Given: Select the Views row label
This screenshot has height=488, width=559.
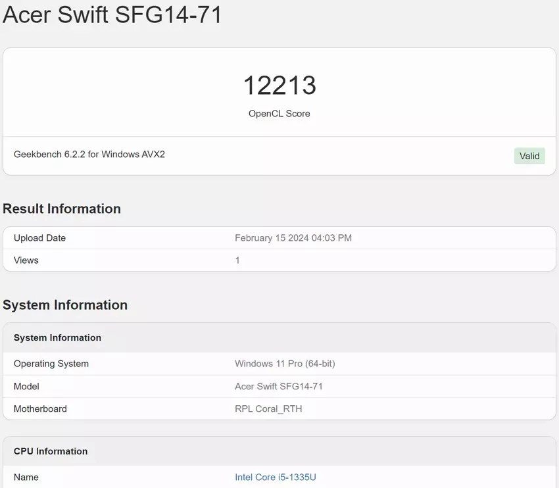Looking at the screenshot, I should (x=26, y=260).
